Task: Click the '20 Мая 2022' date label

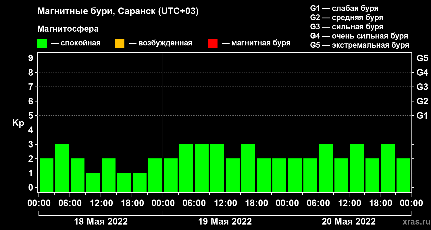Action: click(x=349, y=221)
